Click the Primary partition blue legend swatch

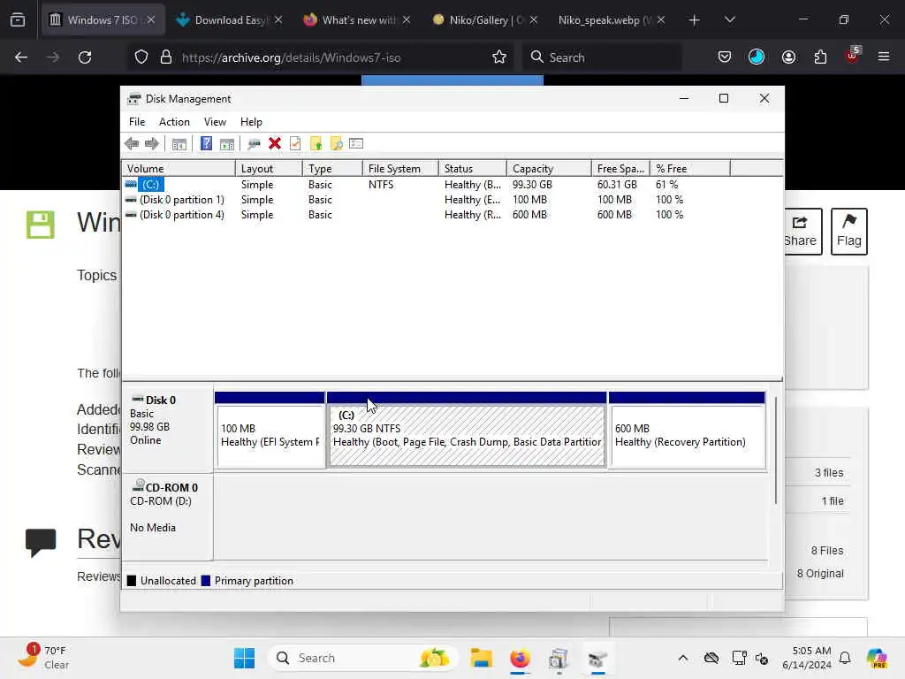point(205,581)
